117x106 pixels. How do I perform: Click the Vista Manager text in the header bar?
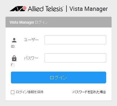click(22, 22)
